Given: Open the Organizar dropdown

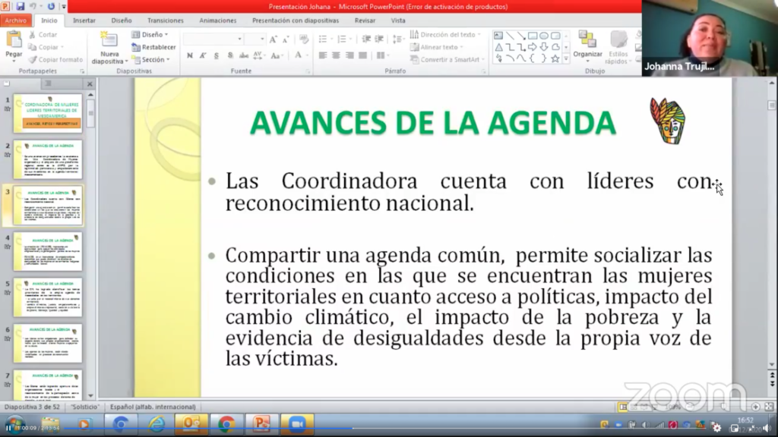Looking at the screenshot, I should coord(587,47).
